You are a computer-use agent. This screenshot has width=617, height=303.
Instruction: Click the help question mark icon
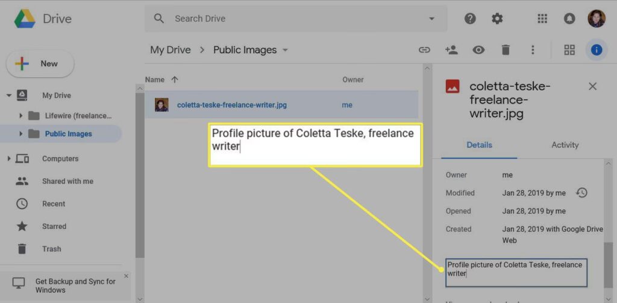pyautogui.click(x=470, y=19)
